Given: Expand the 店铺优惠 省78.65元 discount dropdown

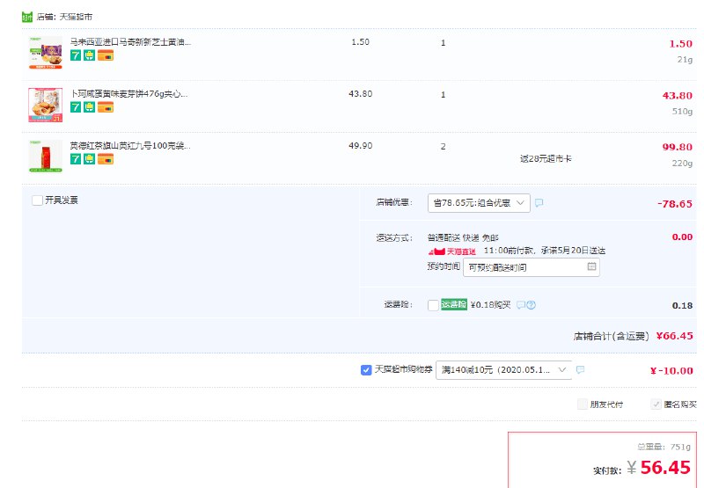Looking at the screenshot, I should coord(479,203).
